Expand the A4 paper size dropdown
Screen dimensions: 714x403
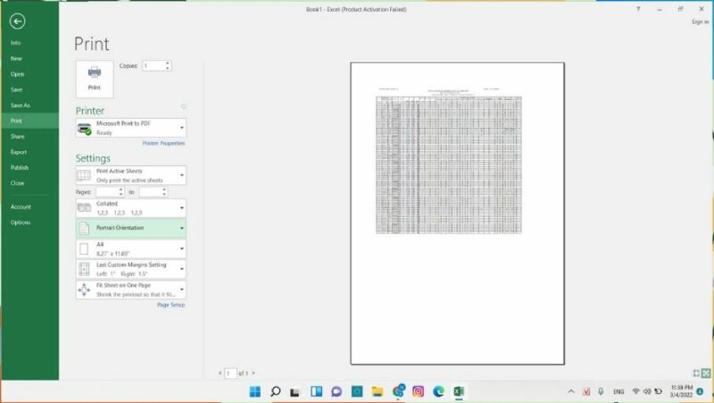point(130,249)
